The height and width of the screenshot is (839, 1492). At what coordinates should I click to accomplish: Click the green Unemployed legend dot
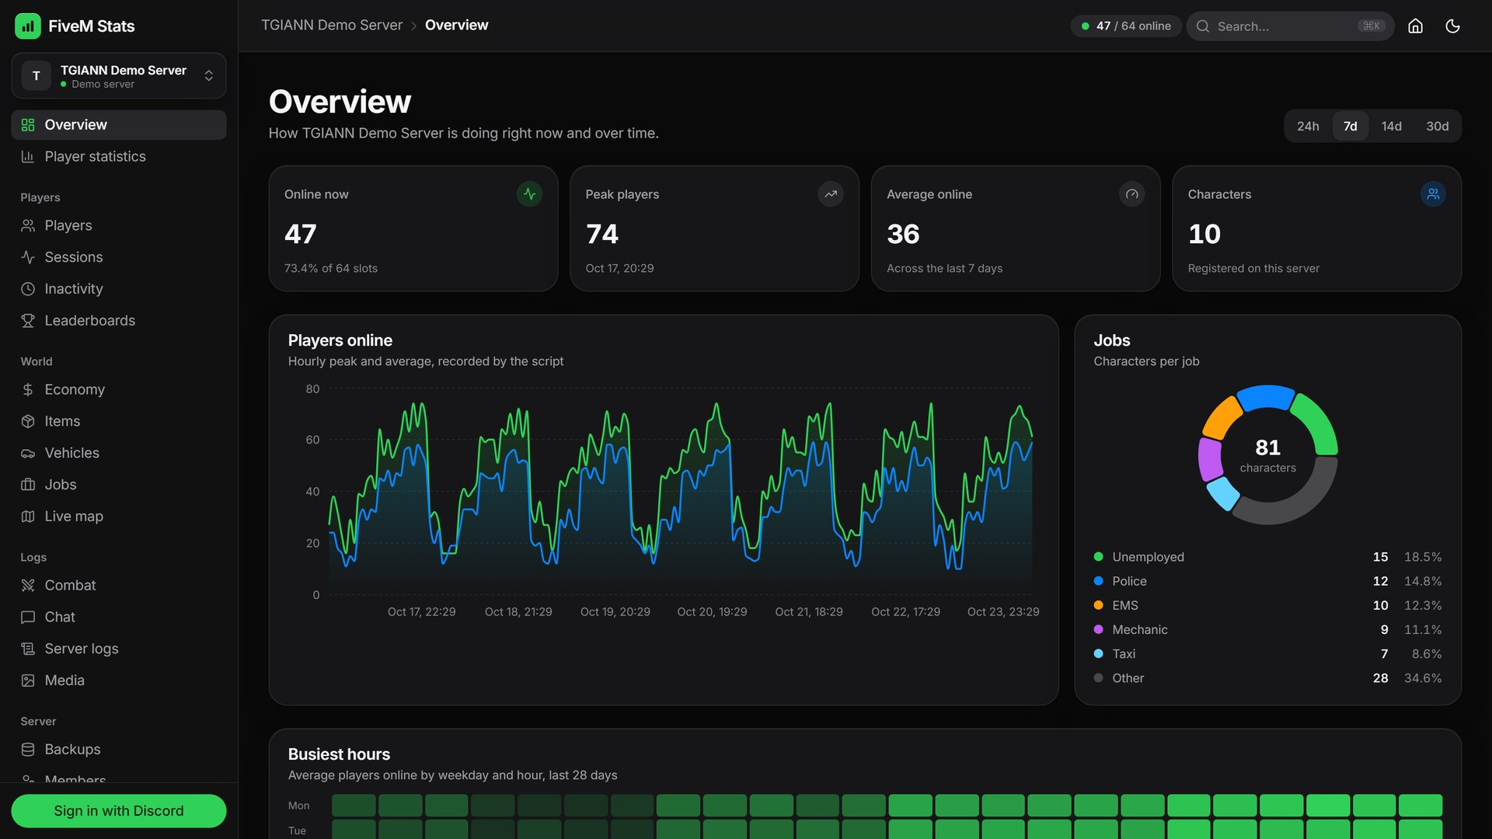click(x=1098, y=557)
